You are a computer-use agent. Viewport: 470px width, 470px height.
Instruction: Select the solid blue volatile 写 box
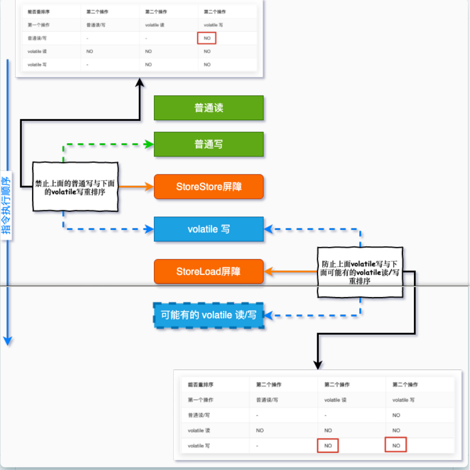[x=208, y=229]
